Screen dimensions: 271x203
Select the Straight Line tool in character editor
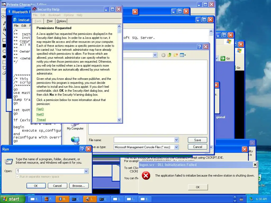click(x=4, y=34)
